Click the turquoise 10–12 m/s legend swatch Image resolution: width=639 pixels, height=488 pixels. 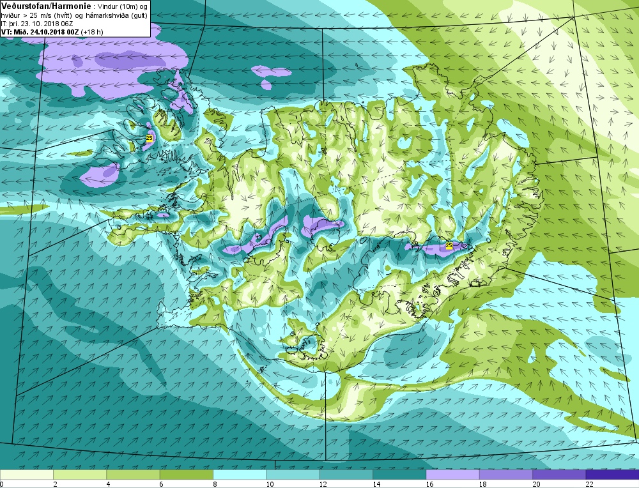293,474
